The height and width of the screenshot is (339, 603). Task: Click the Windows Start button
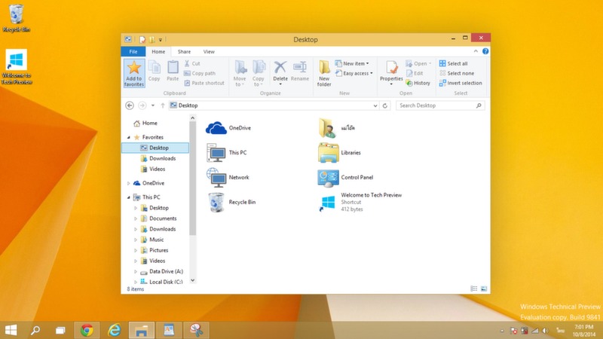(11, 330)
